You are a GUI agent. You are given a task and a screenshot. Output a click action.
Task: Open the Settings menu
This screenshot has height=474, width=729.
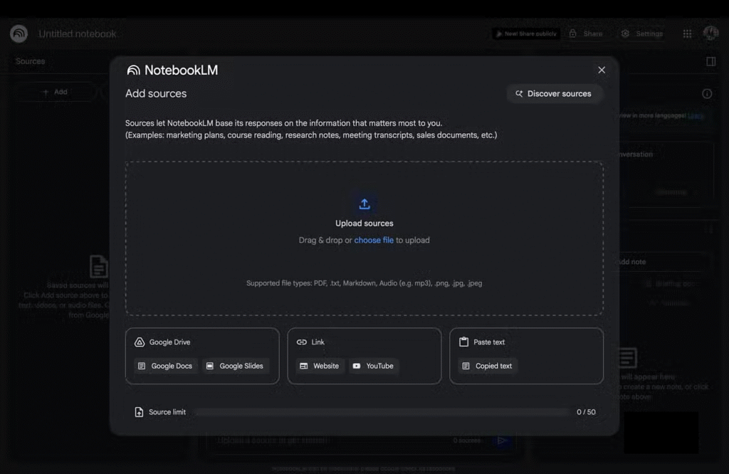tap(642, 33)
